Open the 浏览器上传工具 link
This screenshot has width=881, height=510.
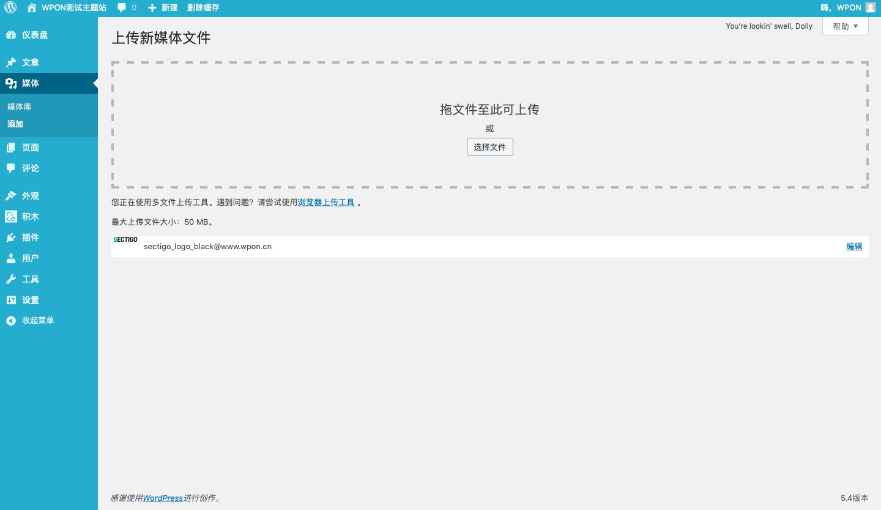(326, 202)
